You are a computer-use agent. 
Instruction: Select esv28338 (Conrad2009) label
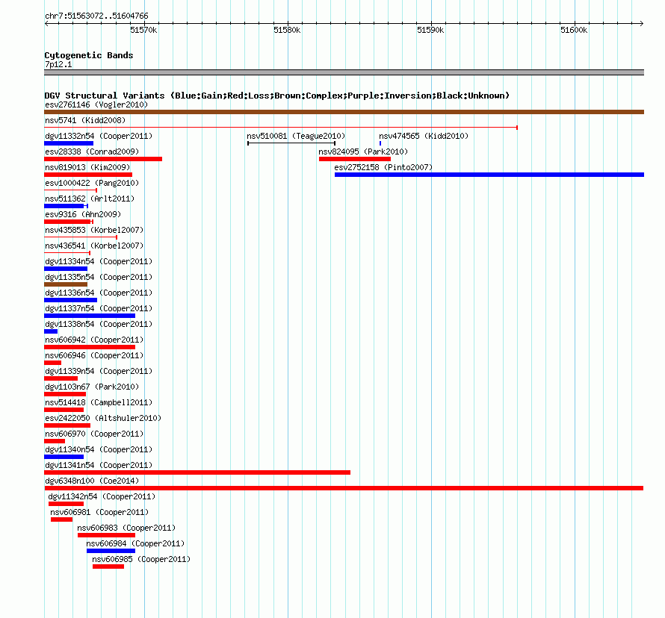92,152
